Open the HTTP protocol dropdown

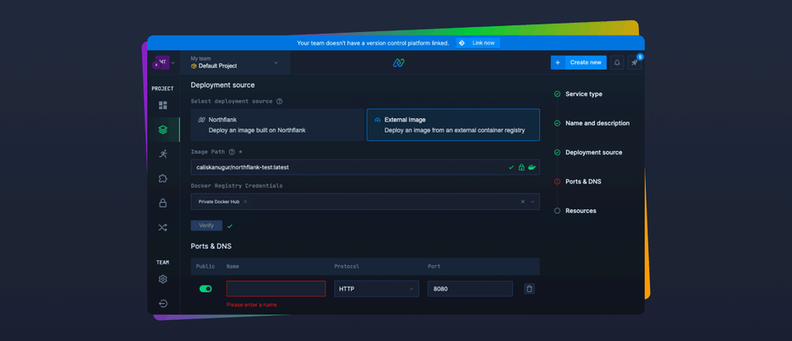[x=376, y=289]
